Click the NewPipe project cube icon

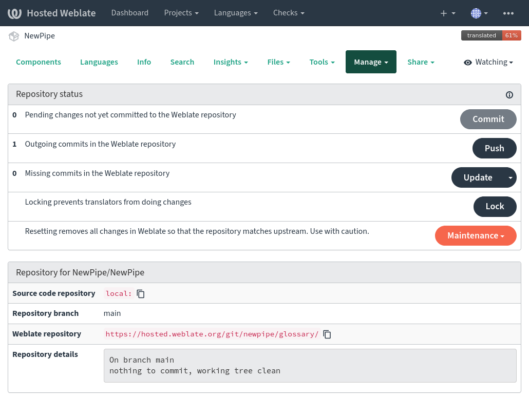(x=14, y=36)
